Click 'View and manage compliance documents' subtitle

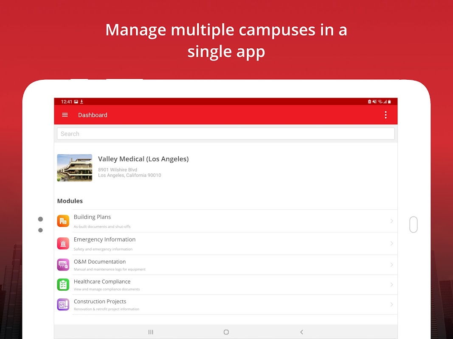(x=107, y=289)
